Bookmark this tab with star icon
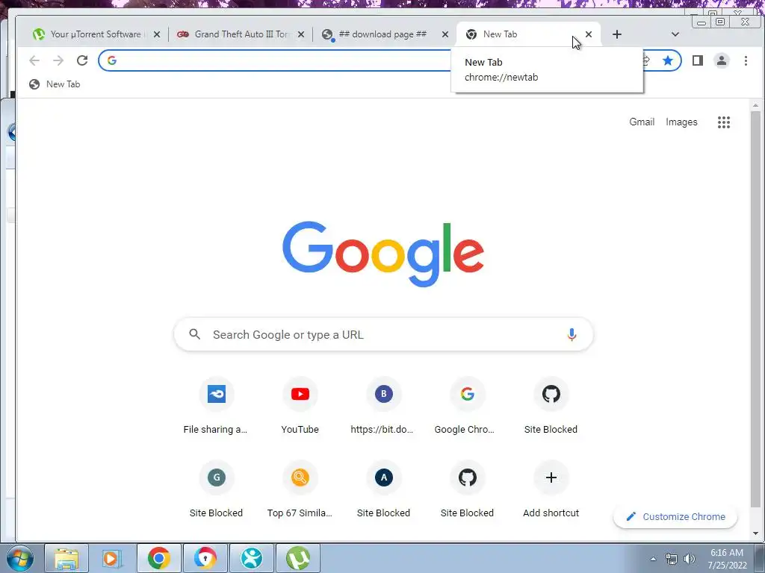 pos(667,60)
